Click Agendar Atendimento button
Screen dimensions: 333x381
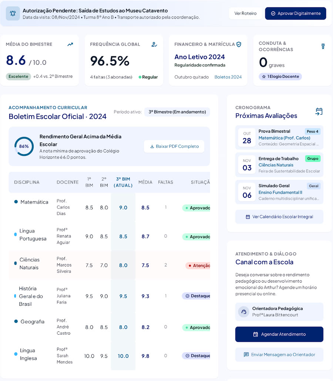(x=279, y=334)
